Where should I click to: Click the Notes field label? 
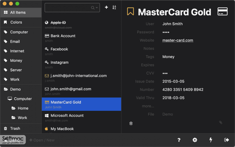149,48
